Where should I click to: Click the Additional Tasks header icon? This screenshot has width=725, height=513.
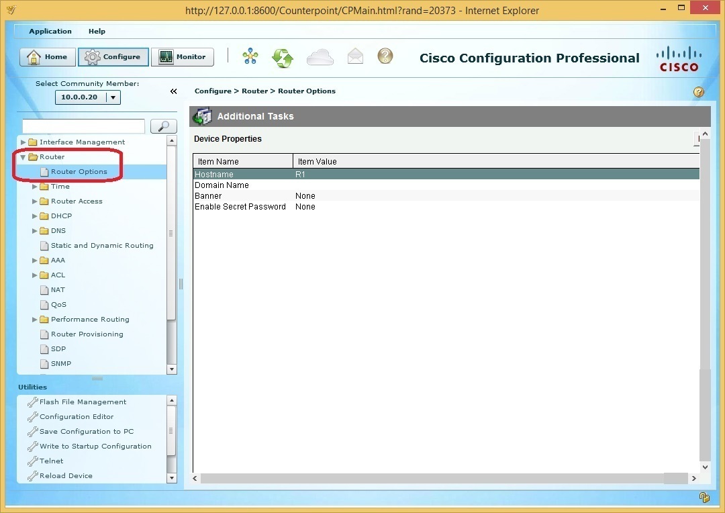202,117
